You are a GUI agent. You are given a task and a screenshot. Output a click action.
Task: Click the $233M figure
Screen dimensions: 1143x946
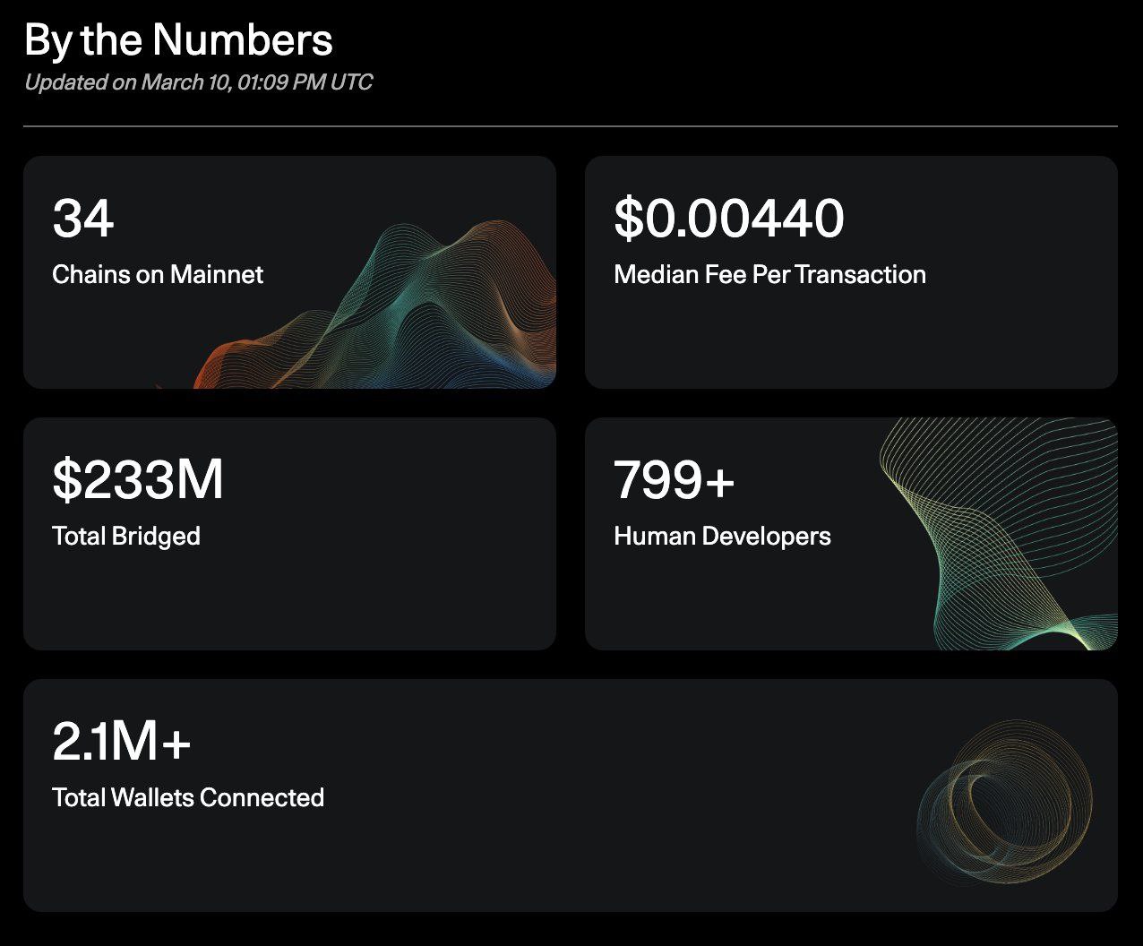click(x=138, y=480)
